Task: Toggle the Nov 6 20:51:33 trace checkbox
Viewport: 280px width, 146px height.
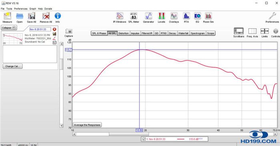Action: [x=144, y=139]
